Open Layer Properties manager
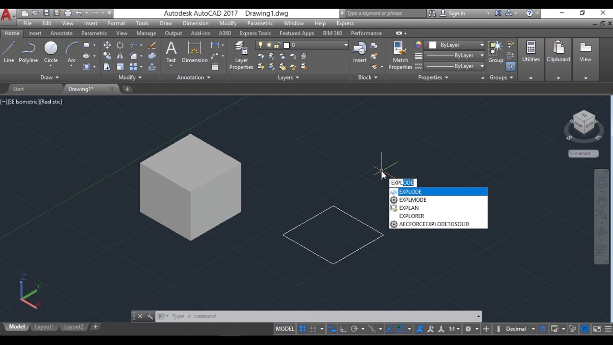 click(241, 55)
